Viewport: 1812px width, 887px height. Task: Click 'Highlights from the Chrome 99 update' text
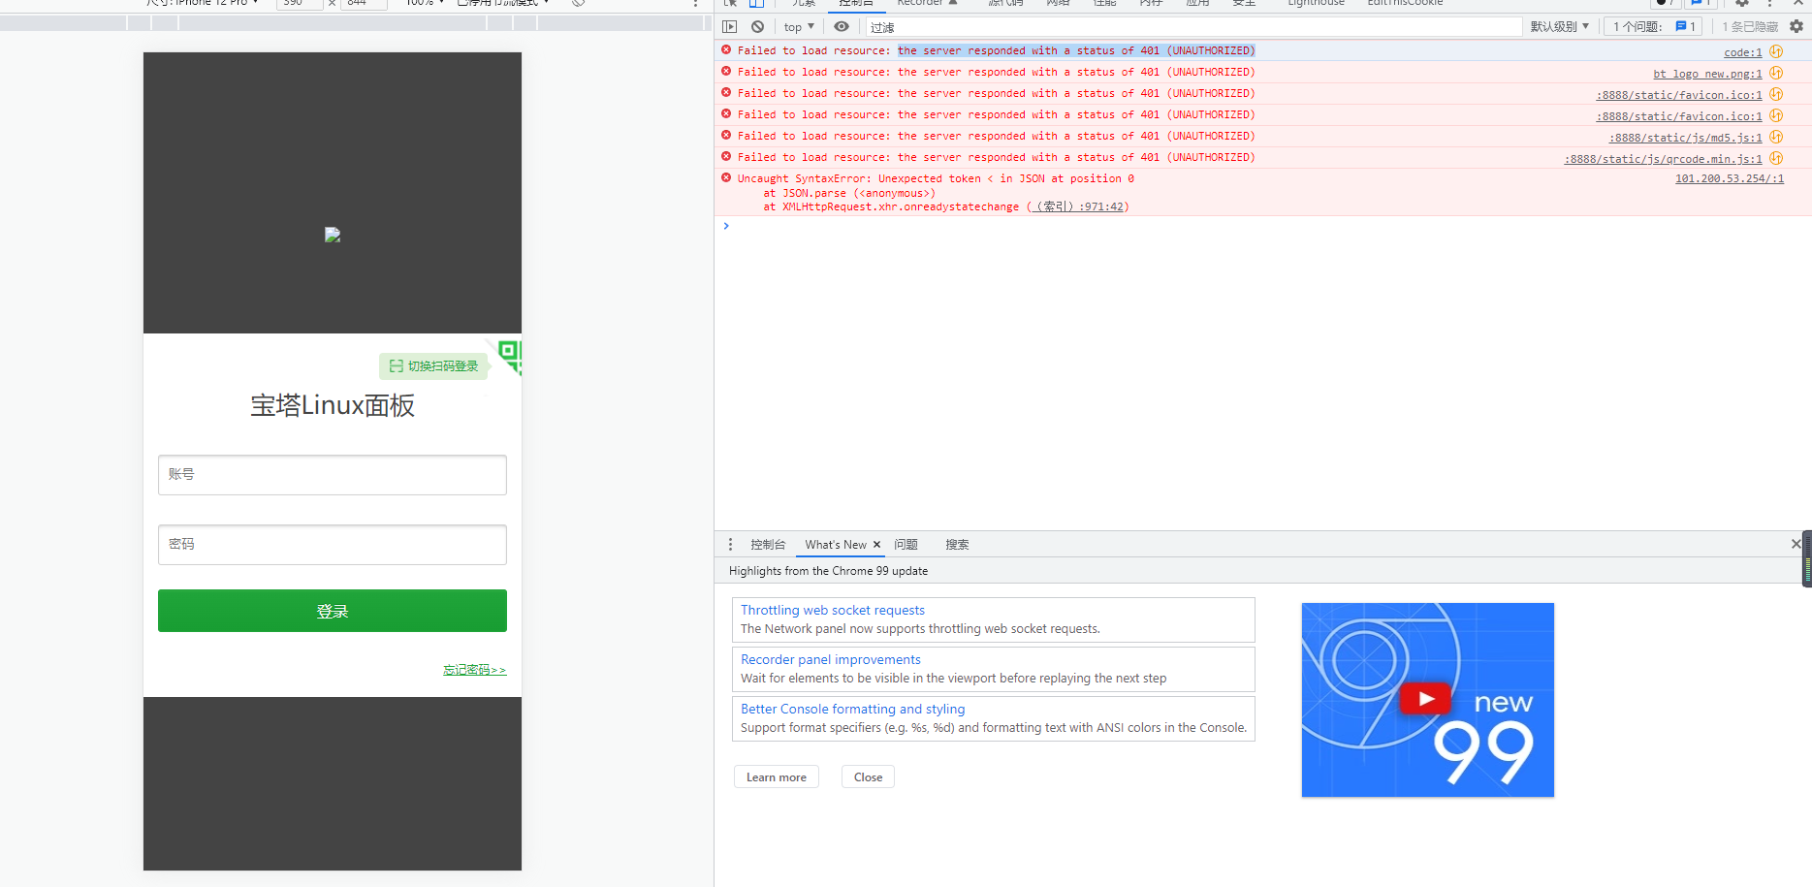(x=828, y=571)
